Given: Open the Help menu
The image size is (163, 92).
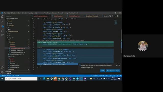Looking at the screenshot, I should tap(36, 13).
